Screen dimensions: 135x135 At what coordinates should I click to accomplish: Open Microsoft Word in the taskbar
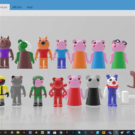(128, 132)
